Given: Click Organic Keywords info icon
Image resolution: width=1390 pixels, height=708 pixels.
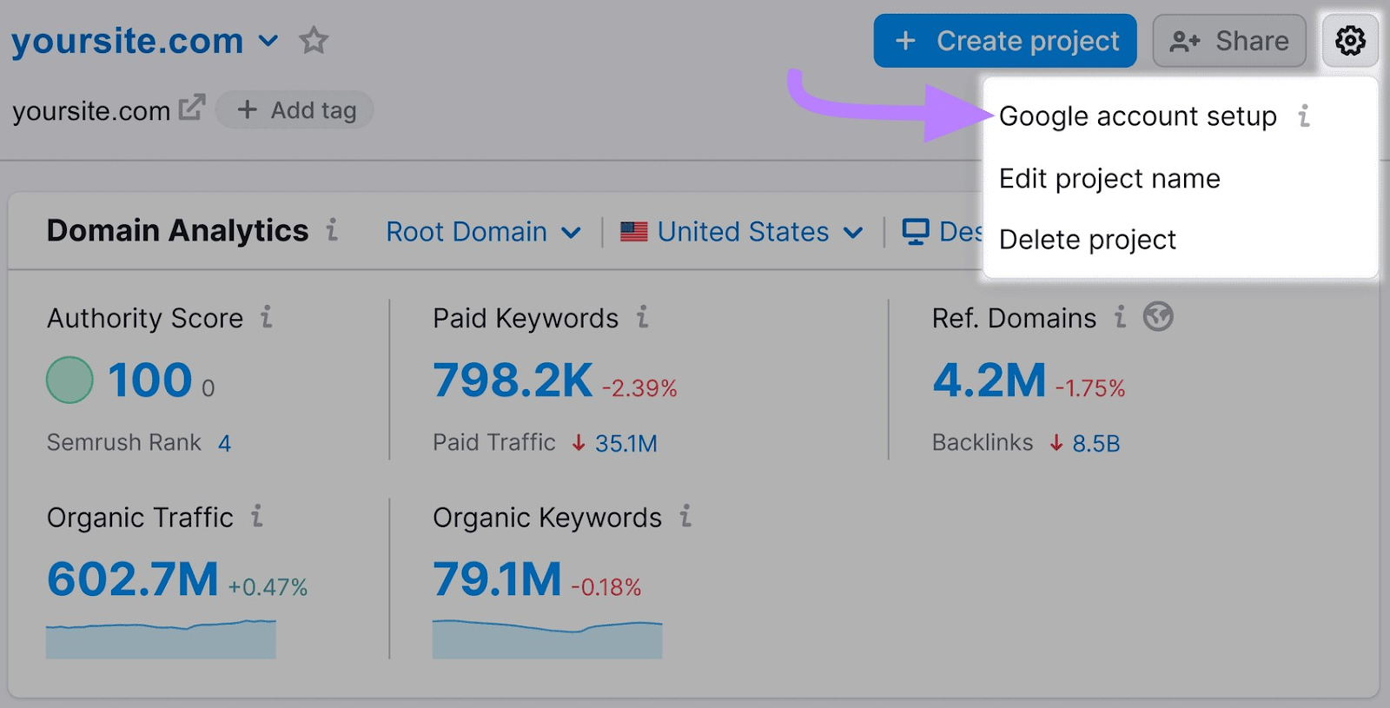Looking at the screenshot, I should point(685,516).
